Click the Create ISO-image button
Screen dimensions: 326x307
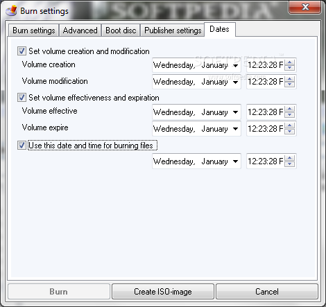[163, 292]
